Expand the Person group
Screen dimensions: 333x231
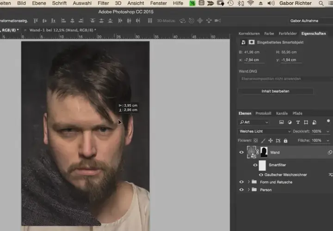pos(248,189)
